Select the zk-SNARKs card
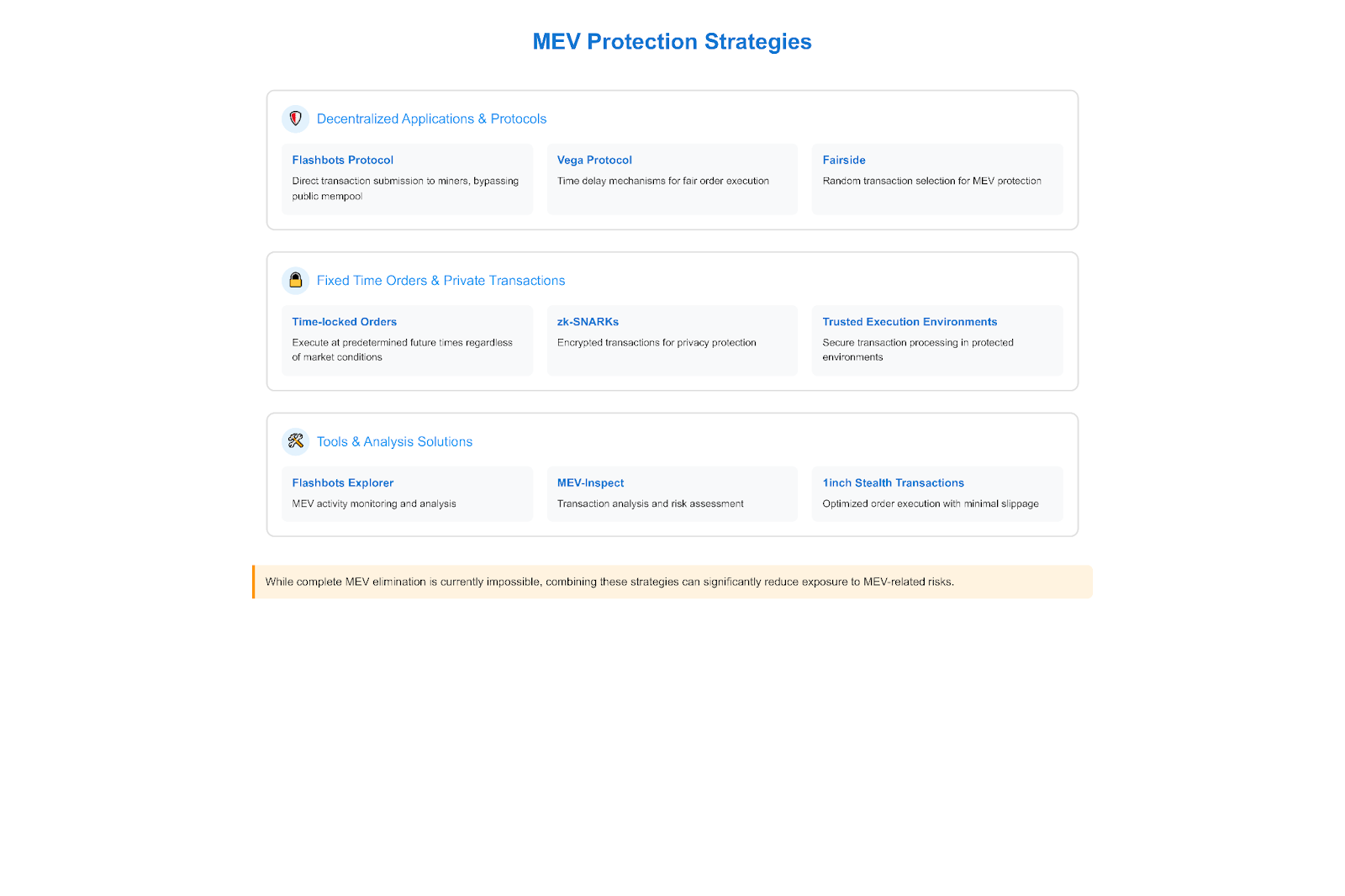The width and height of the screenshot is (1345, 896). pos(672,340)
